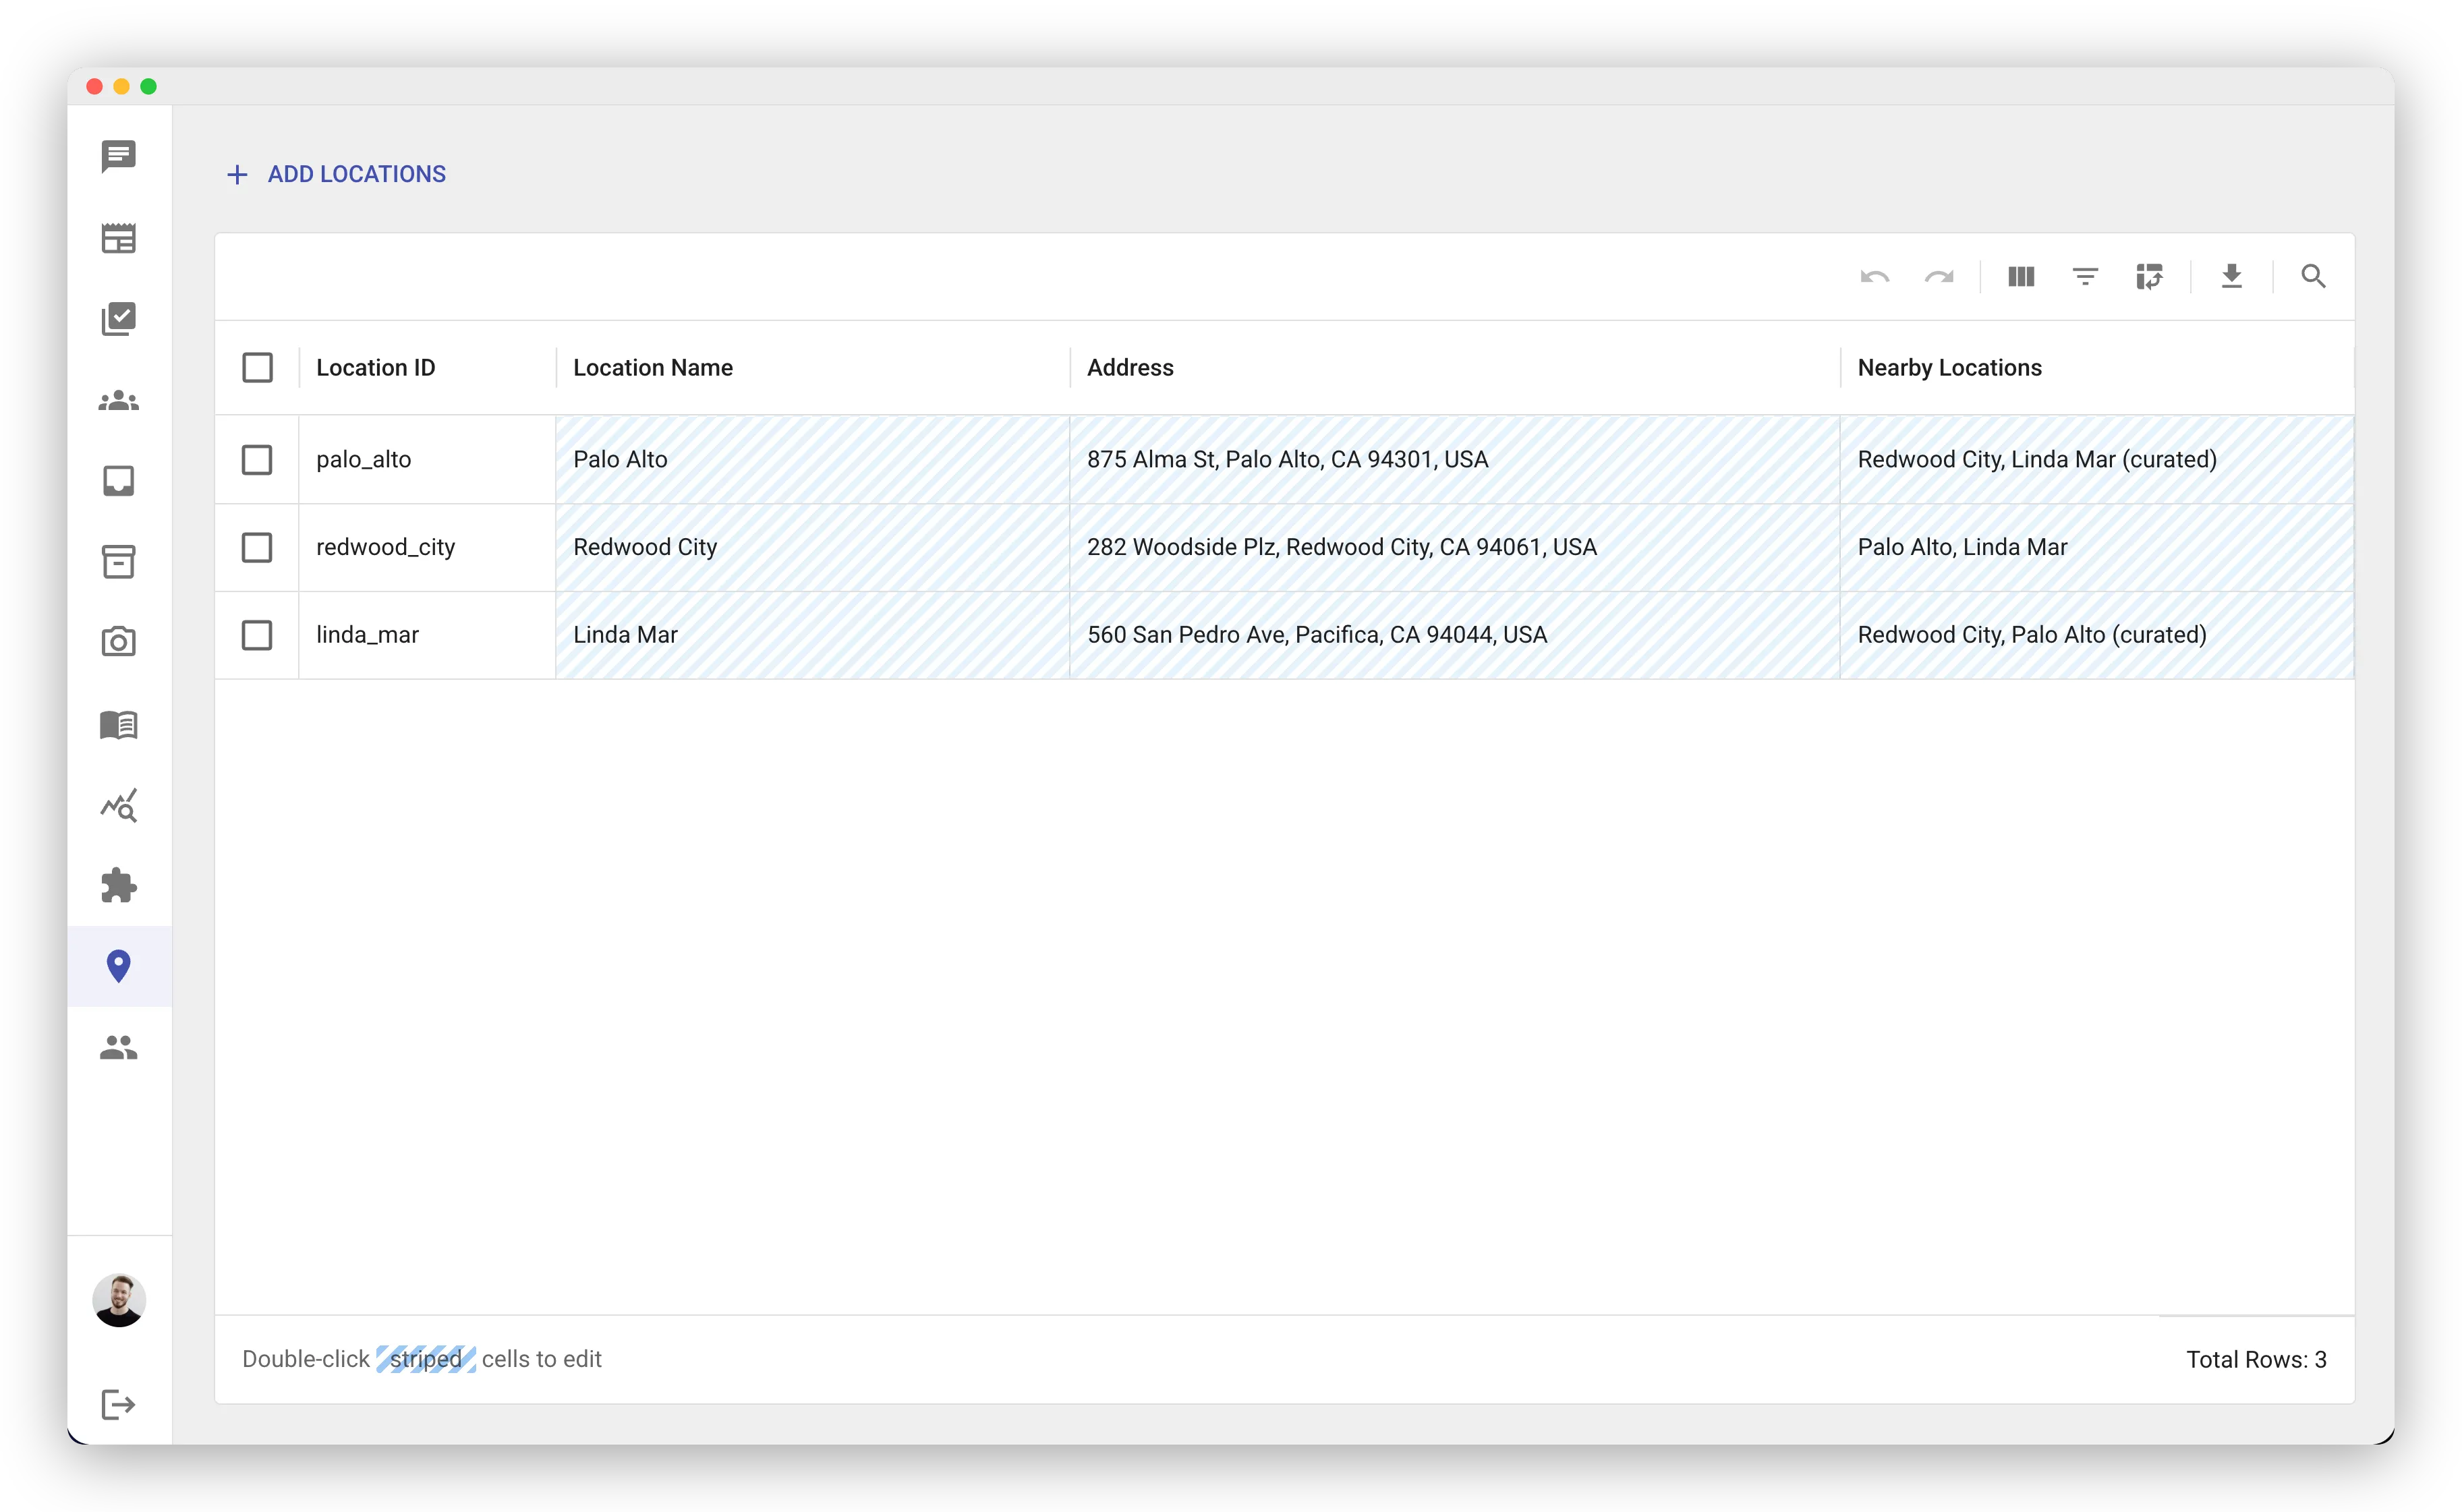
Task: Open the checklist tasks sidebar icon
Action: pos(118,319)
